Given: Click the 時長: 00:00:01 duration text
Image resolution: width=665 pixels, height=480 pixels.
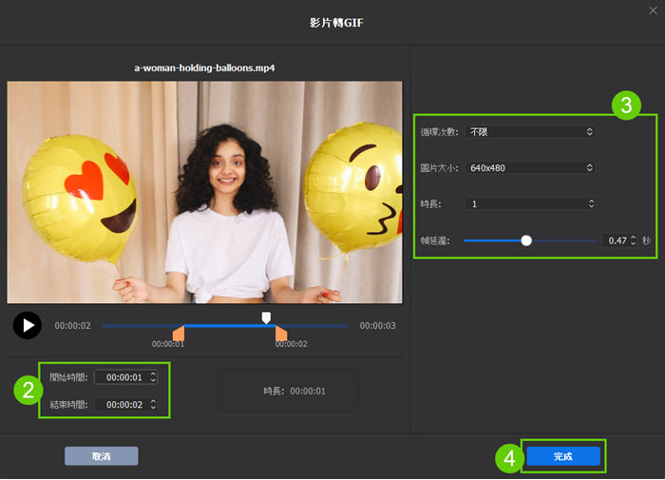Looking at the screenshot, I should (x=294, y=392).
